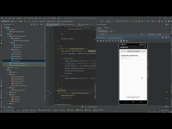Select MainActivity class in tree
172x129 pixels.
click(x=16, y=56)
